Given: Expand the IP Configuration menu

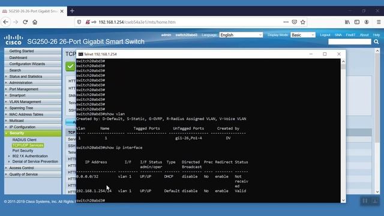Looking at the screenshot, I should click(22, 127).
